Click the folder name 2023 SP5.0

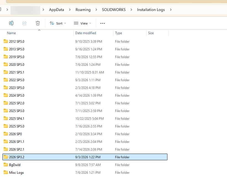click(17, 88)
